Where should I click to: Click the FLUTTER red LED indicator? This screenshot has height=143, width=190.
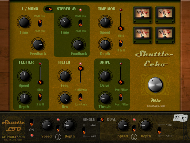pos(40,64)
